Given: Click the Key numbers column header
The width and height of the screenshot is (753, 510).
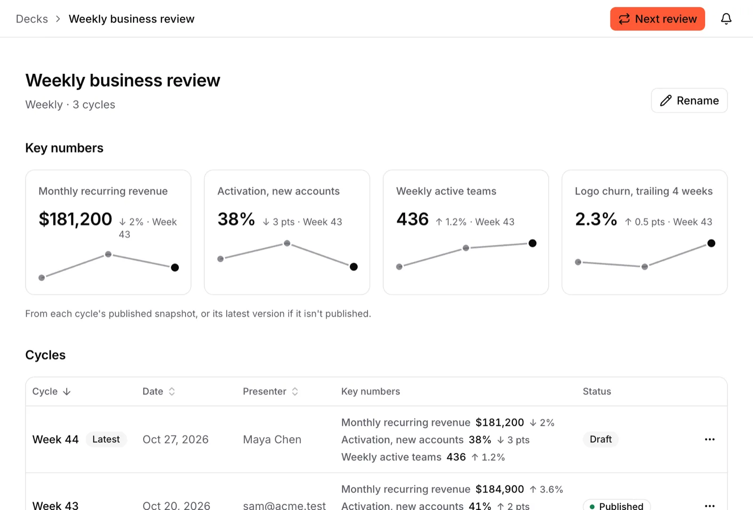Looking at the screenshot, I should 371,391.
